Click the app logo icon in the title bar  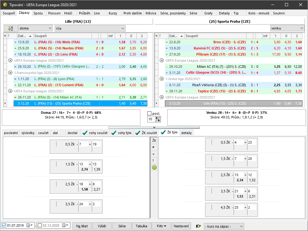coord(5,5)
